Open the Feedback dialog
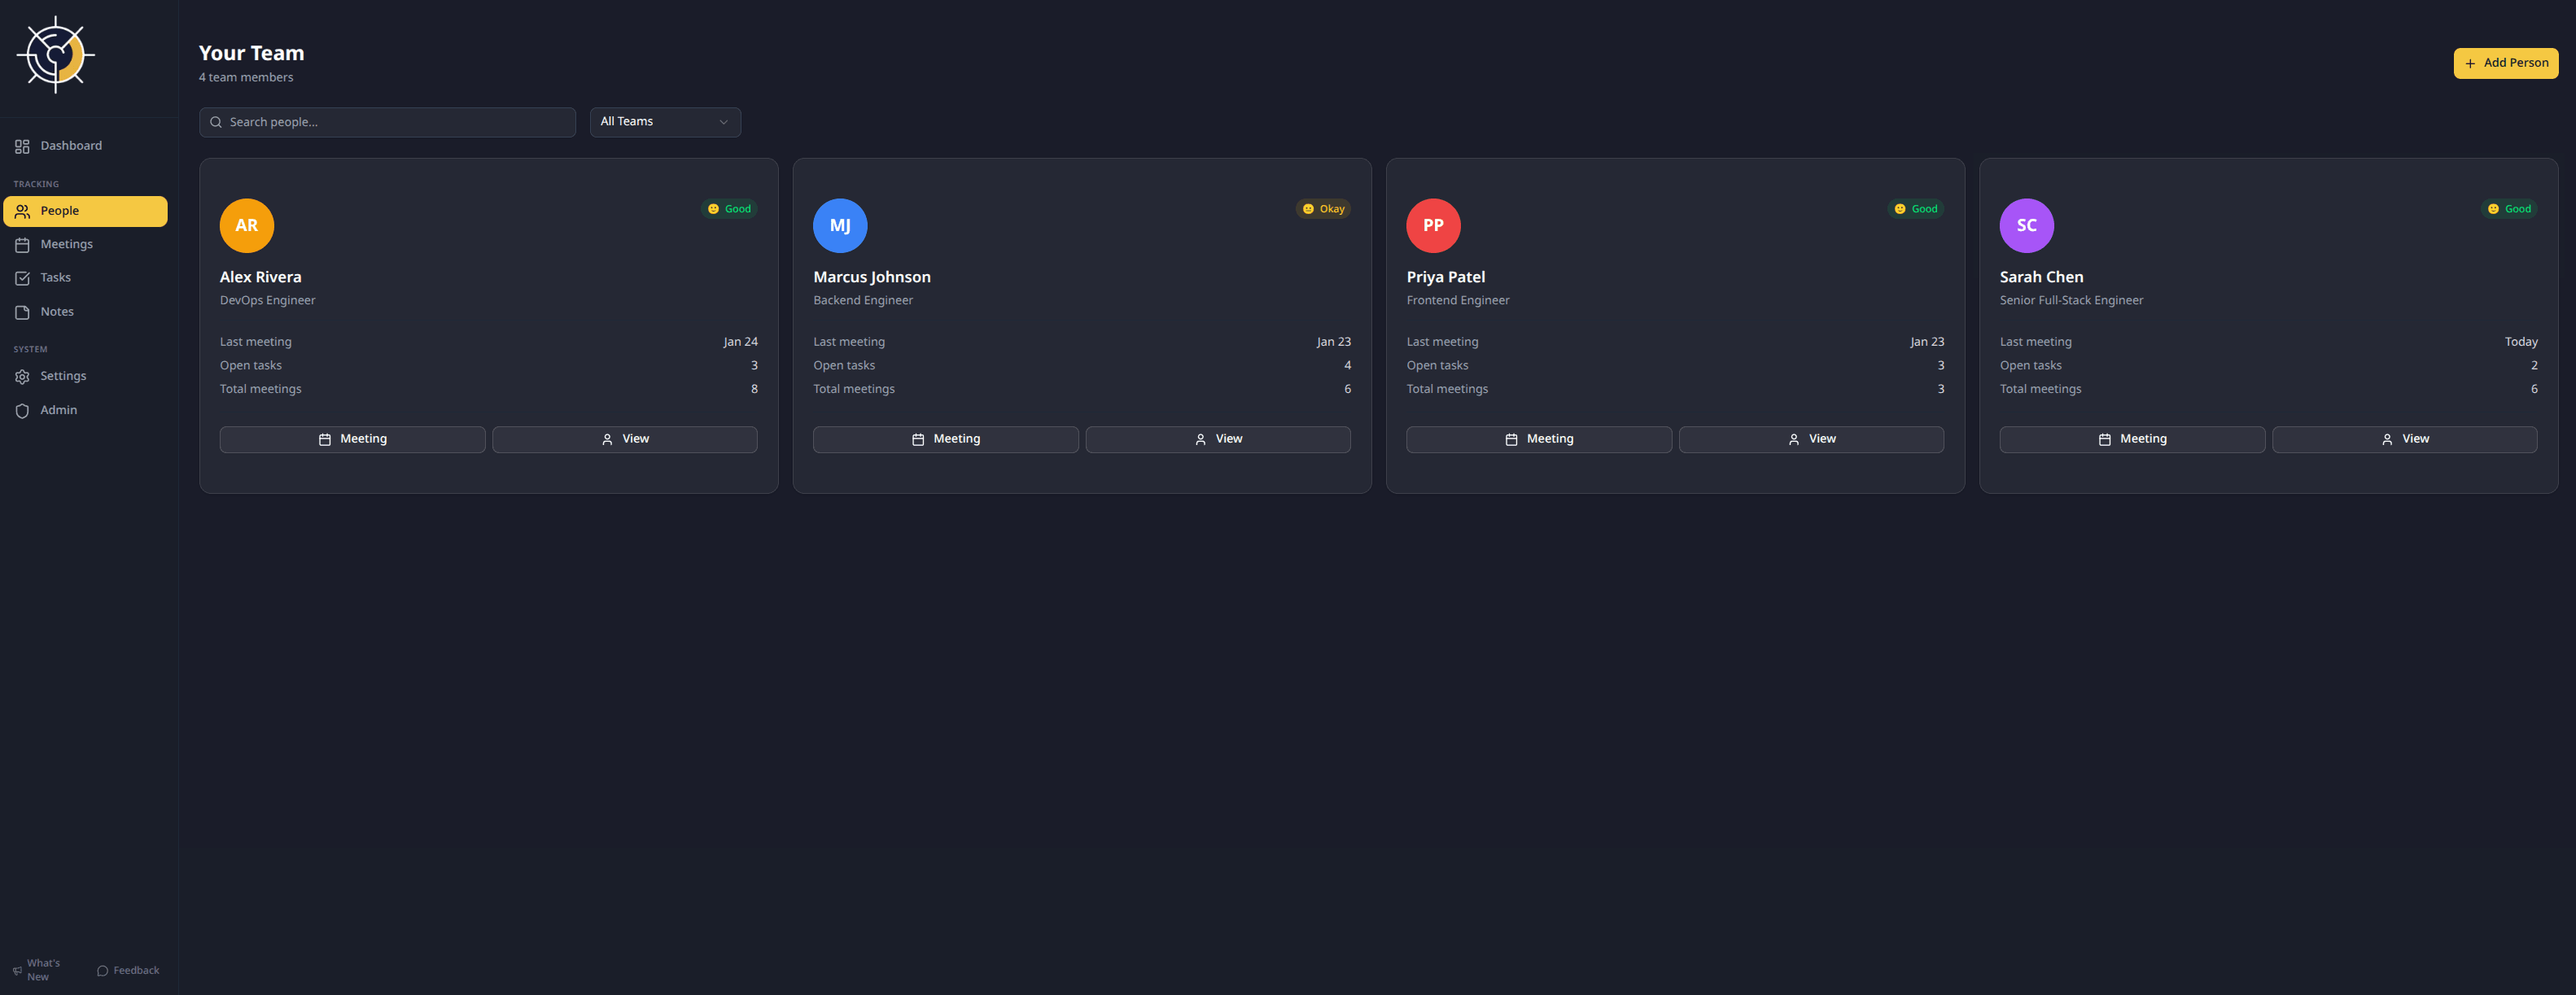 [127, 970]
